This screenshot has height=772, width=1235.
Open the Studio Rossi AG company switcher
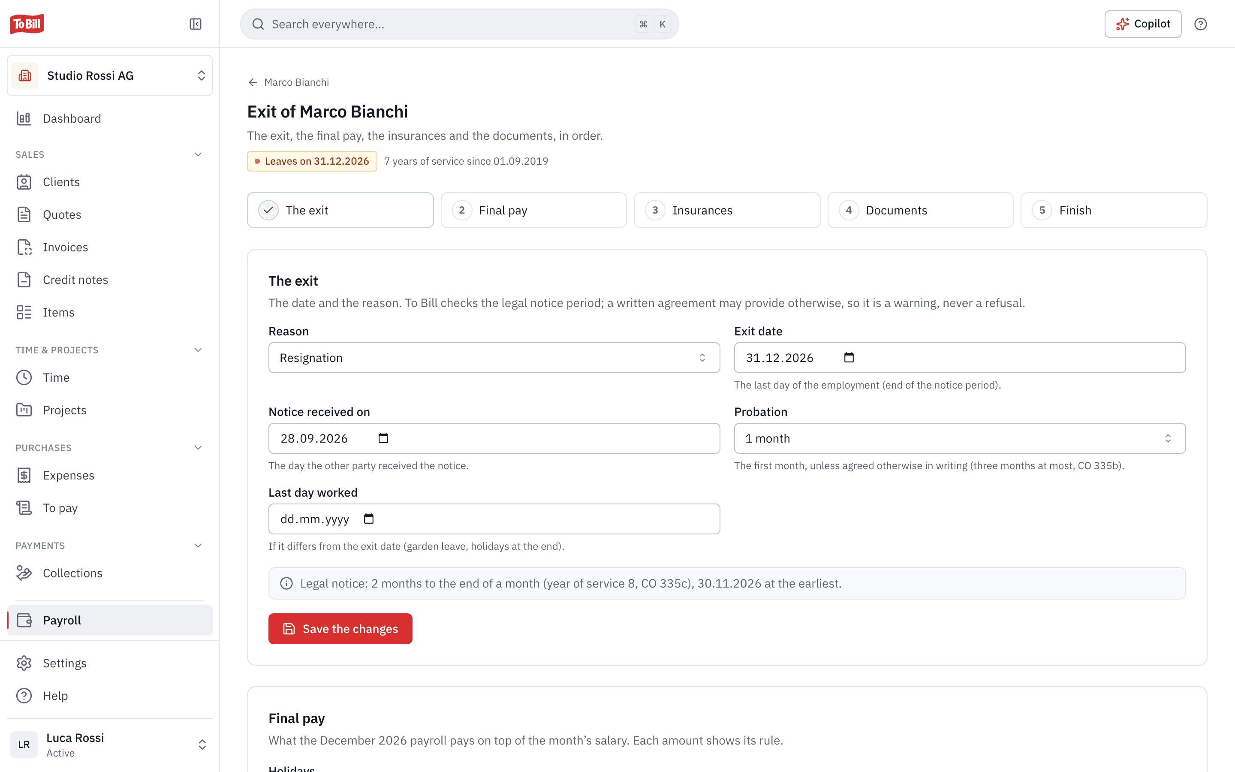pyautogui.click(x=110, y=75)
